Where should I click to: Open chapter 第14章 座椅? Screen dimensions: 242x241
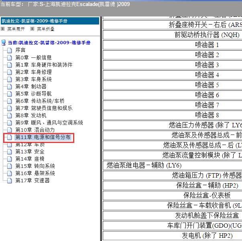30,159
